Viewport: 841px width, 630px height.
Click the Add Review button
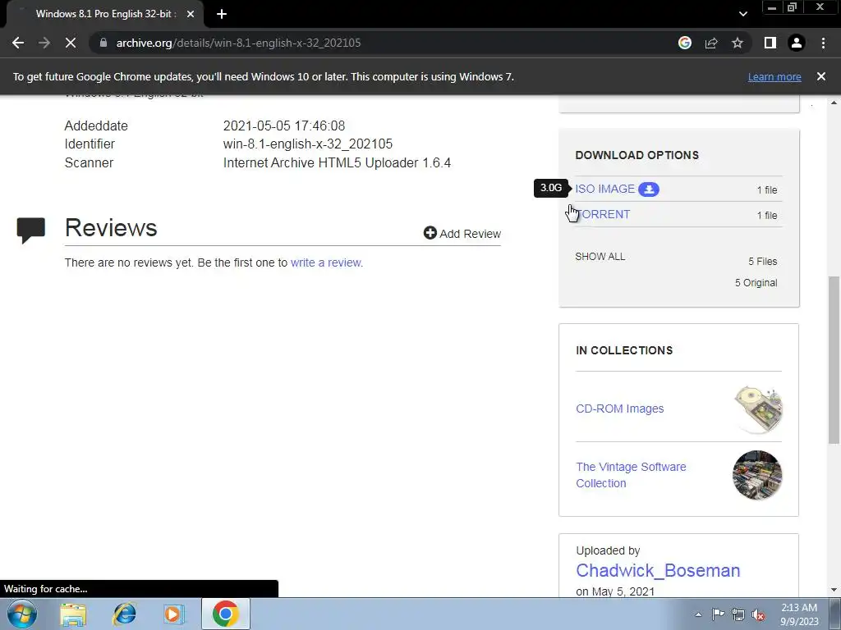pyautogui.click(x=462, y=234)
